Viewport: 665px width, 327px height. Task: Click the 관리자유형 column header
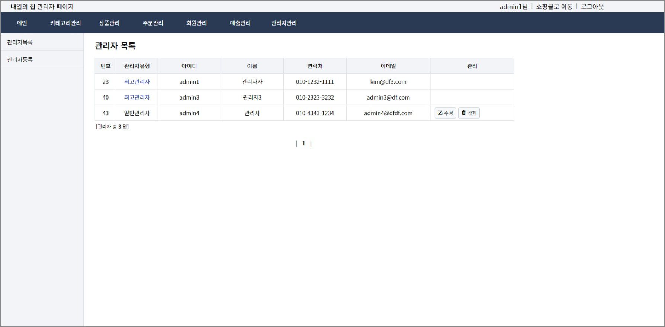[x=137, y=66]
